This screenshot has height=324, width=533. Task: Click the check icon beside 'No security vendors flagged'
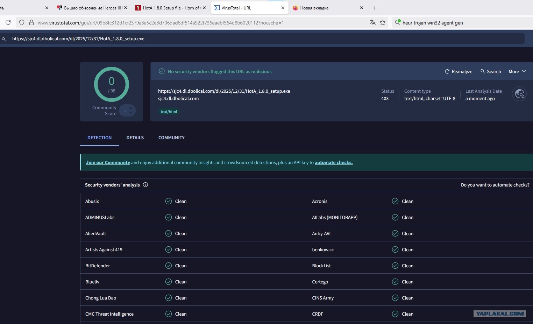(162, 71)
